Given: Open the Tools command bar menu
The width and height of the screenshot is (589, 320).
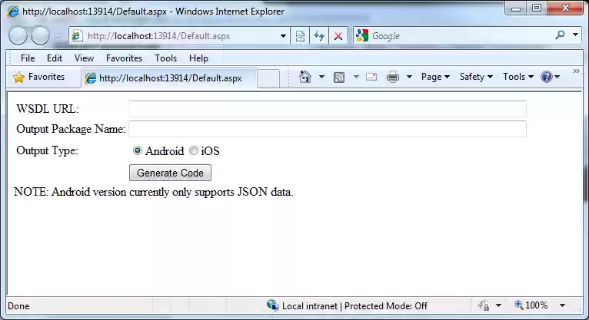Looking at the screenshot, I should pyautogui.click(x=518, y=77).
